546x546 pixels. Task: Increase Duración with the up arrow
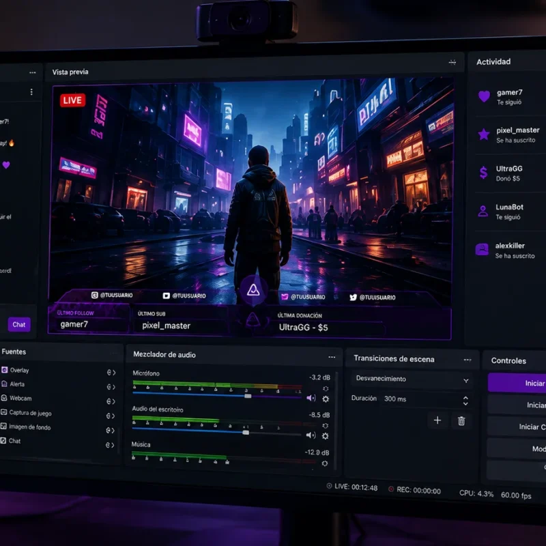tap(465, 398)
